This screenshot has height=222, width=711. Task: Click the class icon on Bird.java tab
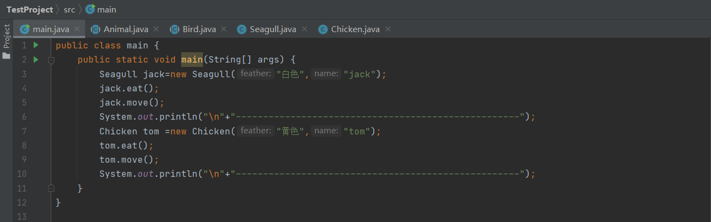(175, 29)
